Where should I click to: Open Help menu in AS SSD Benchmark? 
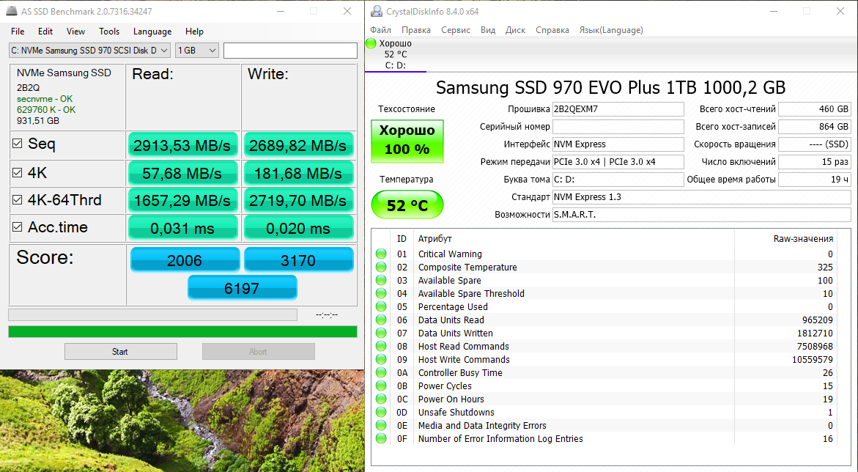coord(194,32)
